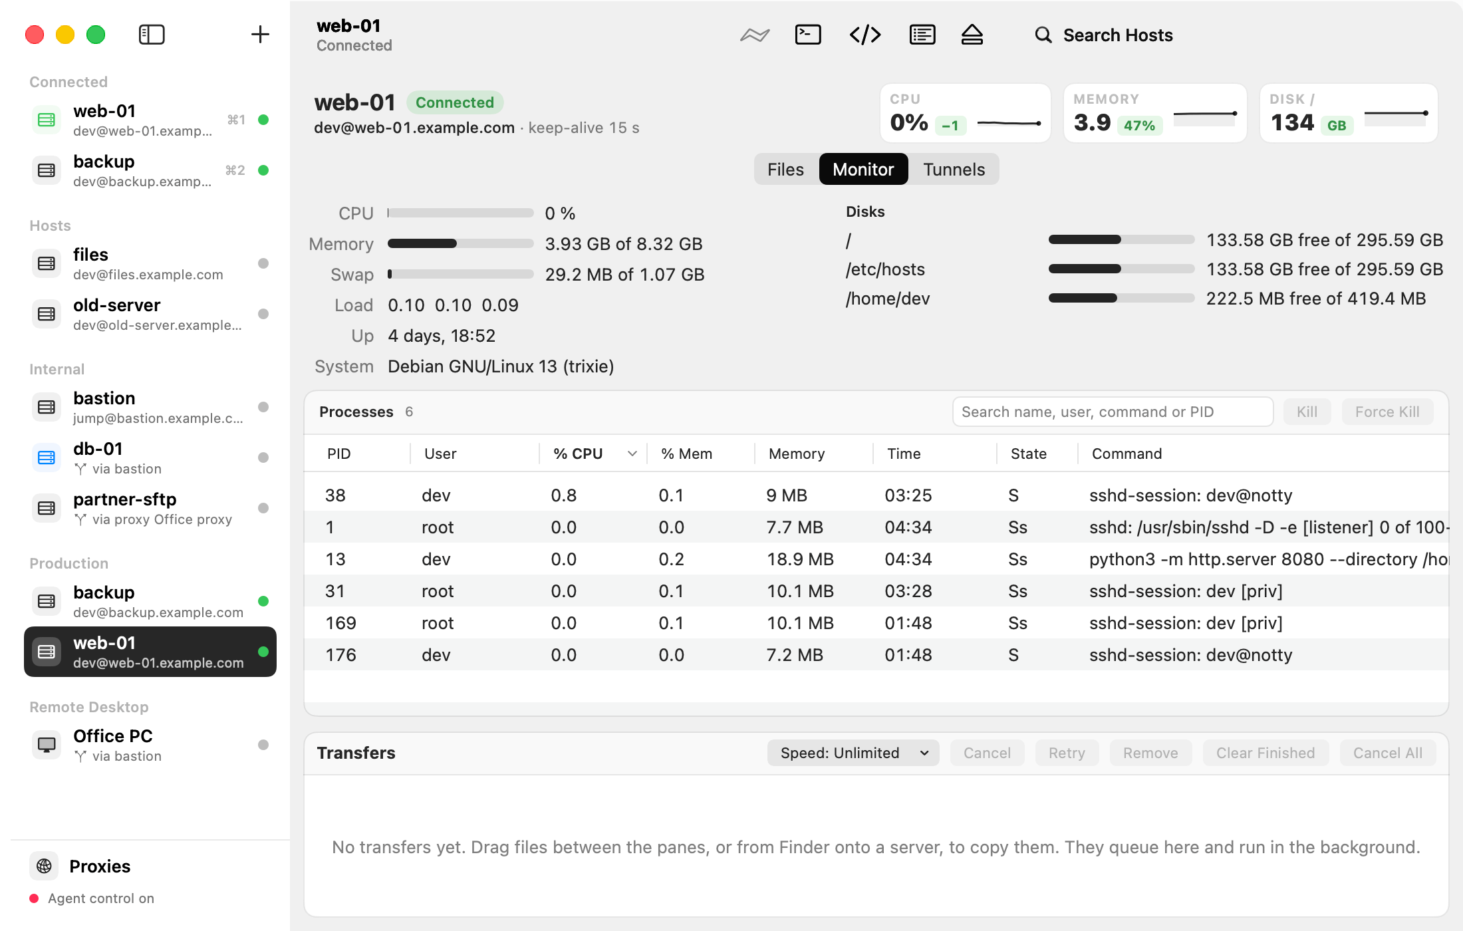Viewport: 1463px width, 931px height.
Task: Click the eject/disconnect toolbar icon
Action: click(972, 35)
